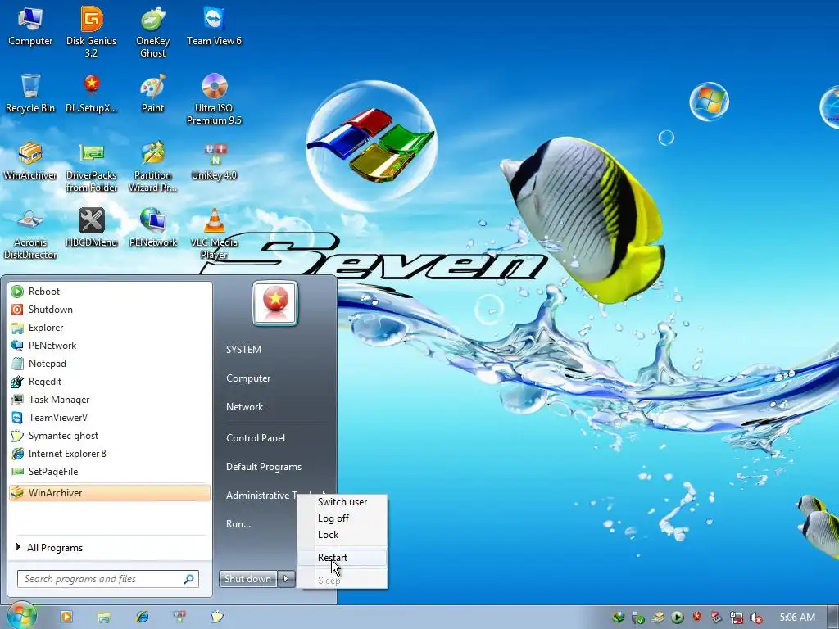Select the Ultra ISO Premium 9.5 icon
Image resolution: width=839 pixels, height=629 pixels.
point(214,99)
